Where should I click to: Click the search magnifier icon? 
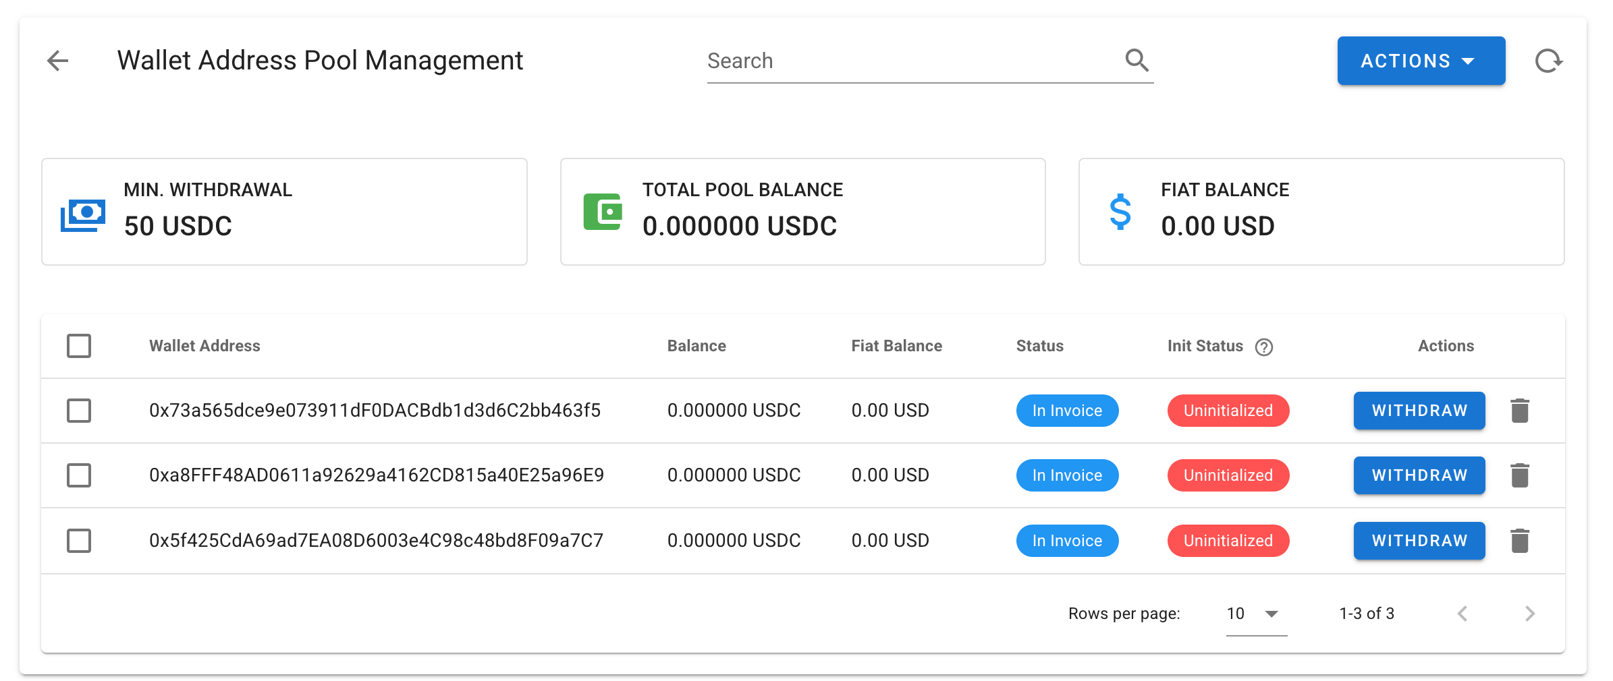coord(1137,61)
